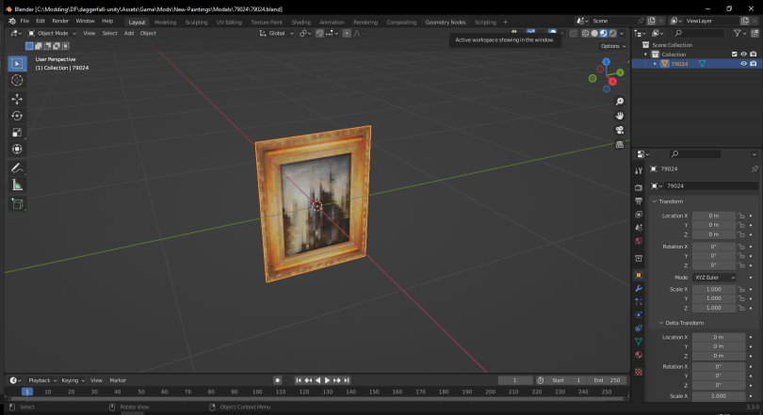Open the File menu
This screenshot has height=415, width=763.
(x=24, y=21)
